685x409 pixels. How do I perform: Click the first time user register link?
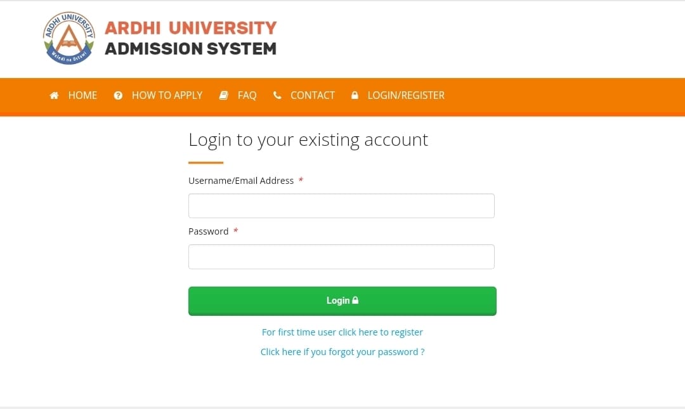(x=342, y=332)
